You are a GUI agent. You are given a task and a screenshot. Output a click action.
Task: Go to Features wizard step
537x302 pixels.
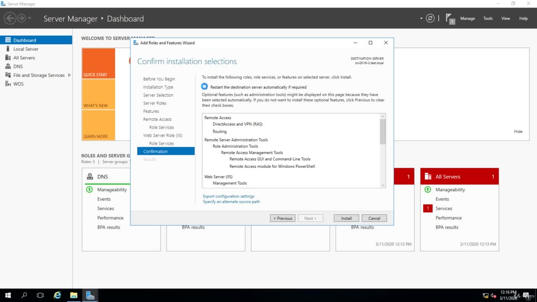tap(151, 111)
